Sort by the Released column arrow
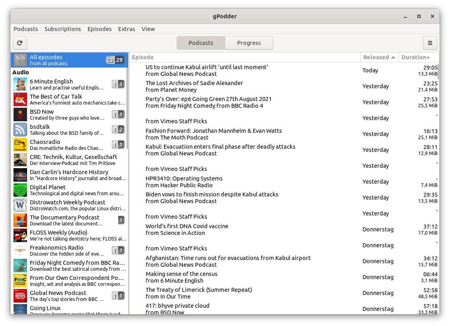Screen dimensions: 450x326 [393, 57]
